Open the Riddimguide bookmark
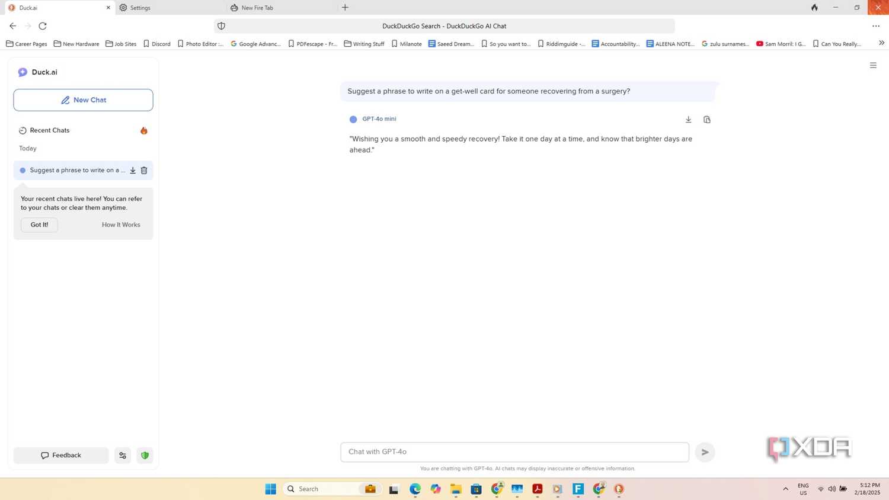The image size is (889, 500). (x=561, y=44)
